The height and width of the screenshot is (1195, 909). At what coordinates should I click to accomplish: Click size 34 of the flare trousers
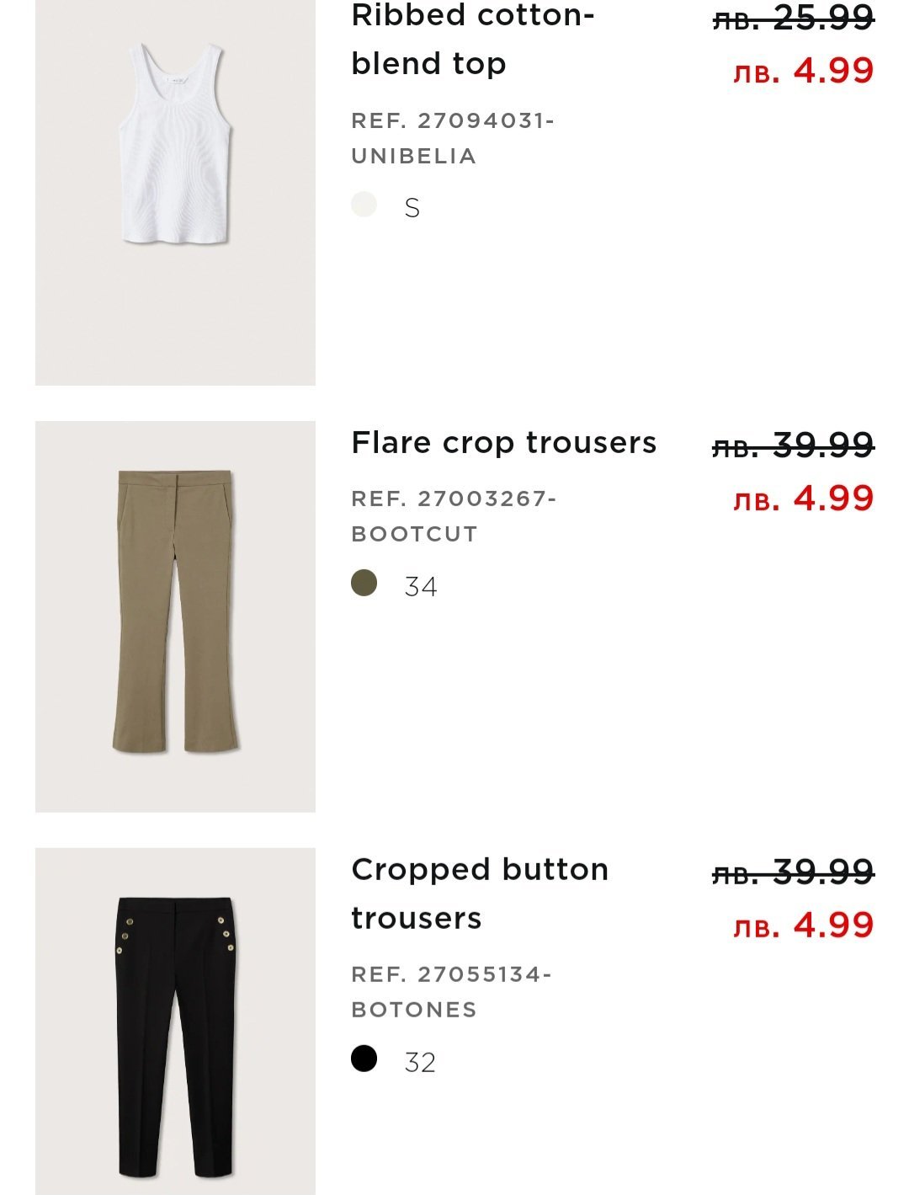pyautogui.click(x=421, y=586)
